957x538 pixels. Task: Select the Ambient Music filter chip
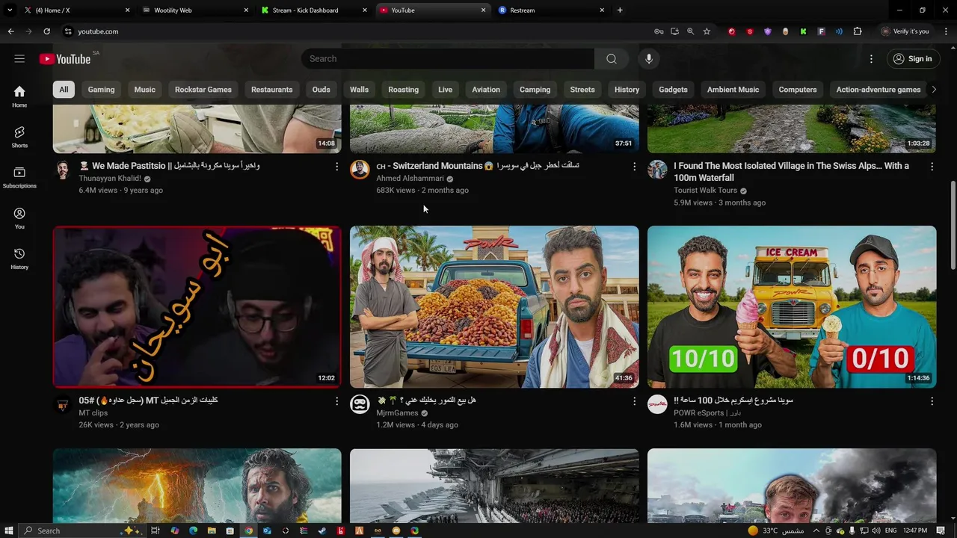click(x=733, y=90)
